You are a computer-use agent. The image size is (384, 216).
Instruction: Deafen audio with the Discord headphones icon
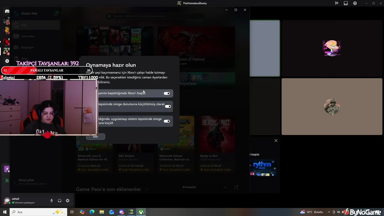[x=59, y=201]
